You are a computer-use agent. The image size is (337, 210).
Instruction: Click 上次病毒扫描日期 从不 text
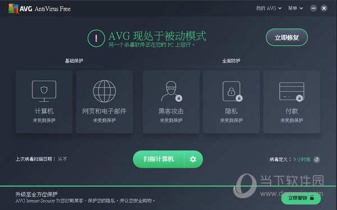click(41, 159)
